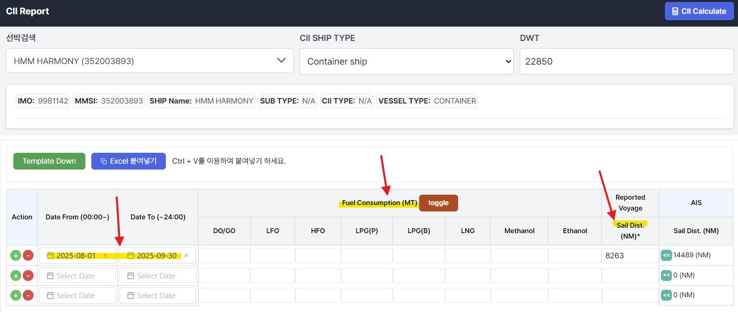Viewport: 738px width, 312px height.
Task: Click the Excel 붙여넣기 button
Action: click(128, 161)
